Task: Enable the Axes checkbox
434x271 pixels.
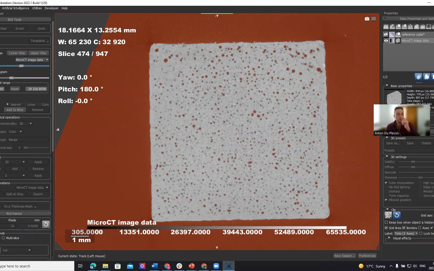Action: coord(420,228)
